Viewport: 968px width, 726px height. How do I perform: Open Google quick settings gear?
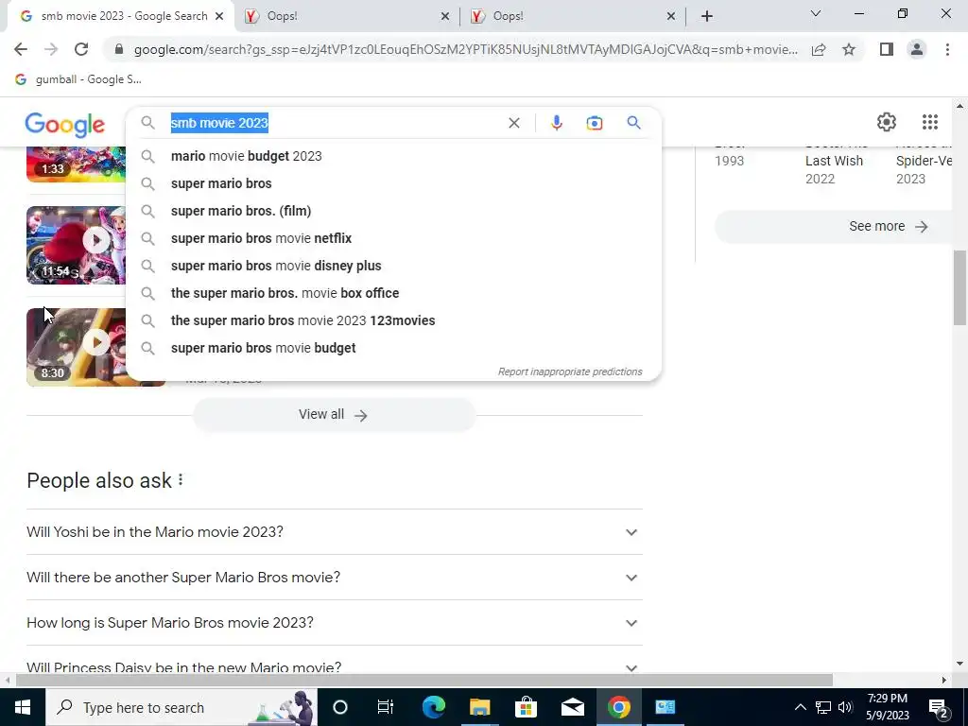tap(887, 122)
